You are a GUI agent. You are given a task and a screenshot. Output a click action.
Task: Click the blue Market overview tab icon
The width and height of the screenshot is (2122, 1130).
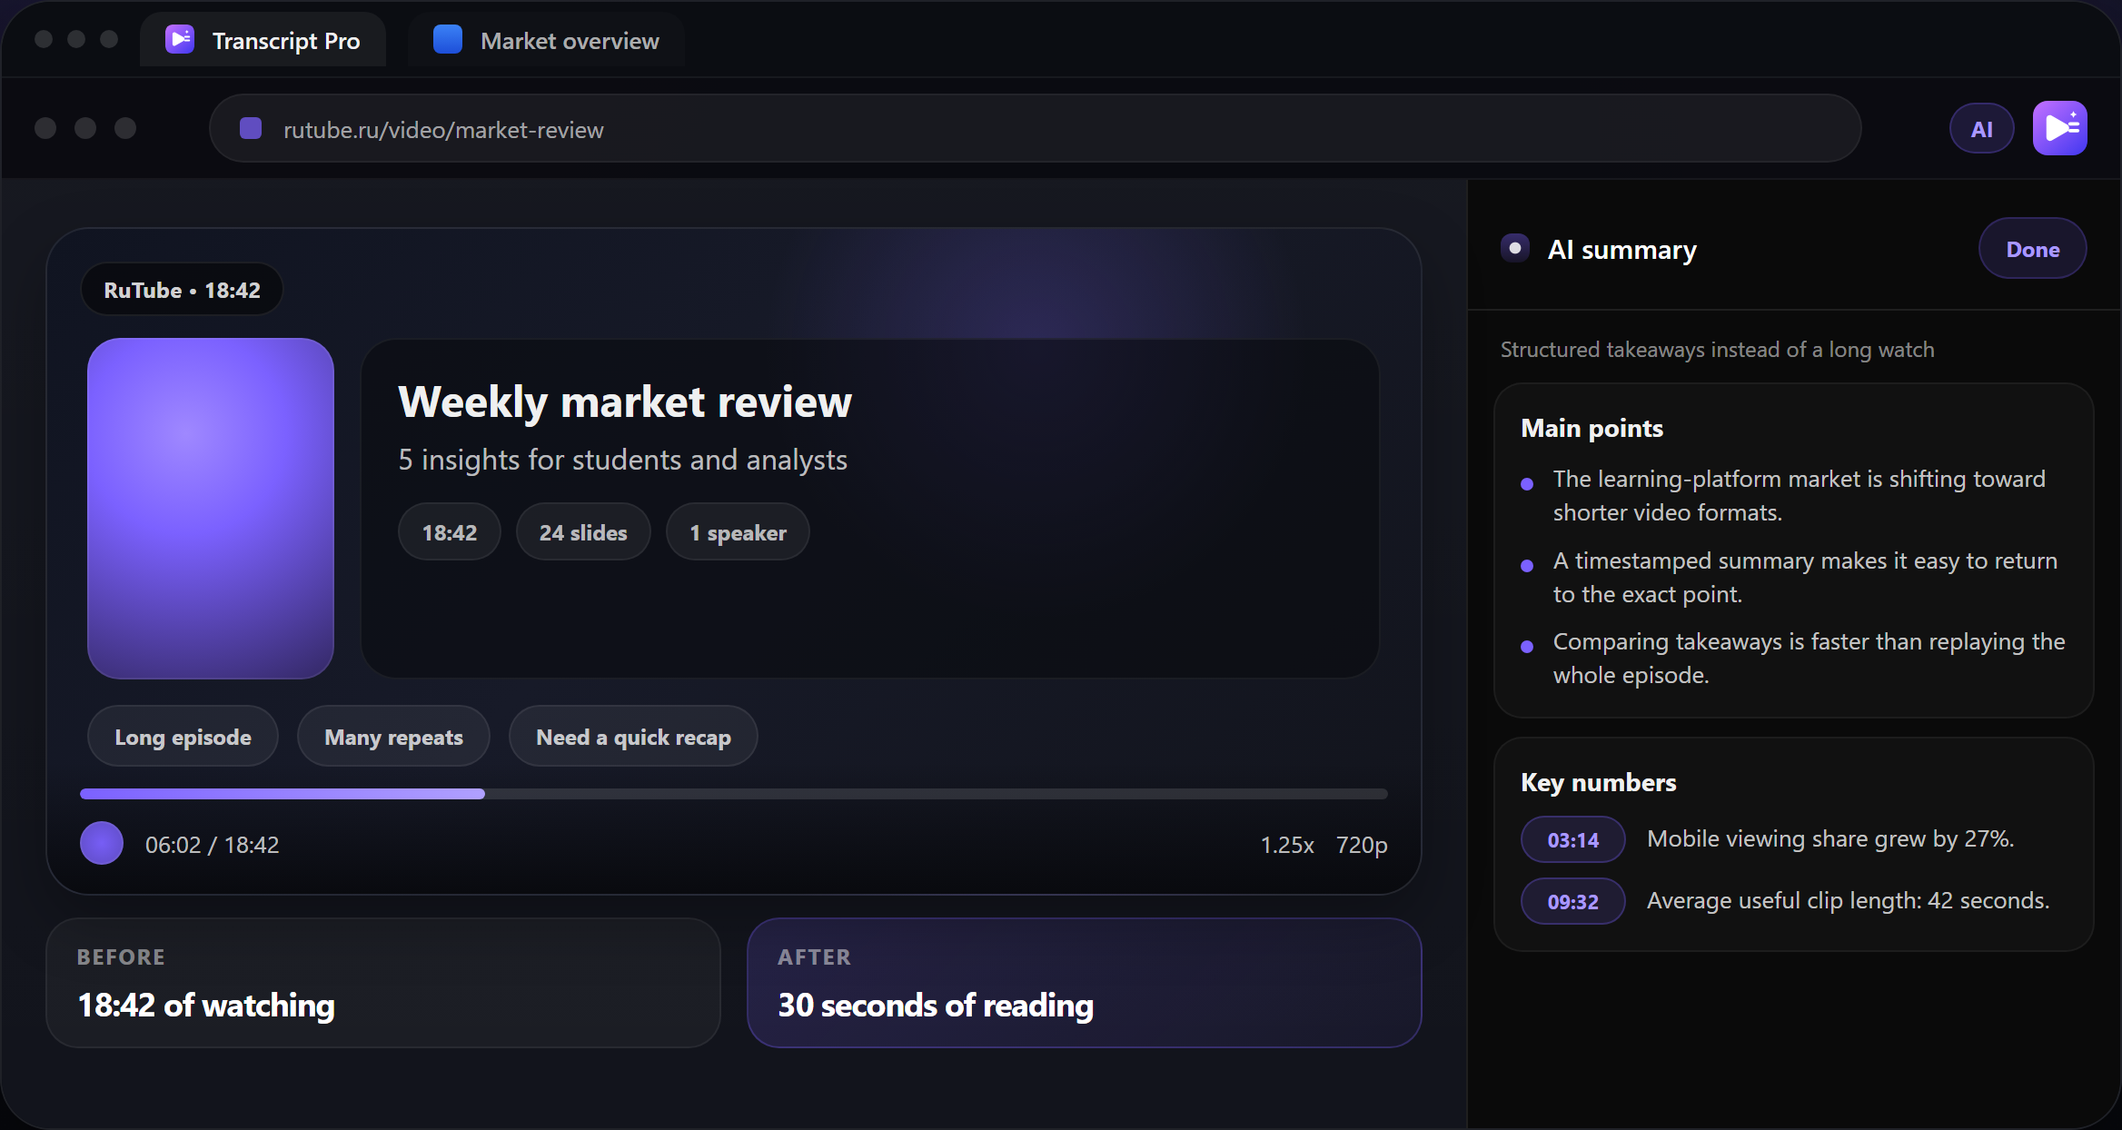(x=448, y=40)
